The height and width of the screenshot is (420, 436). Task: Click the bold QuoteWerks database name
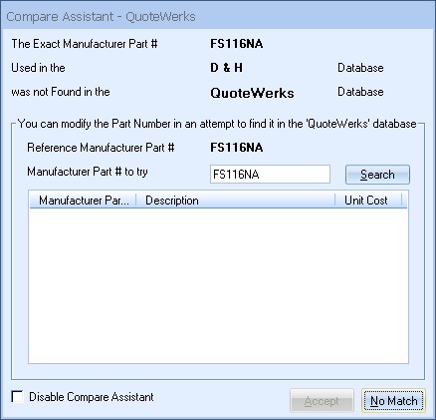point(252,93)
